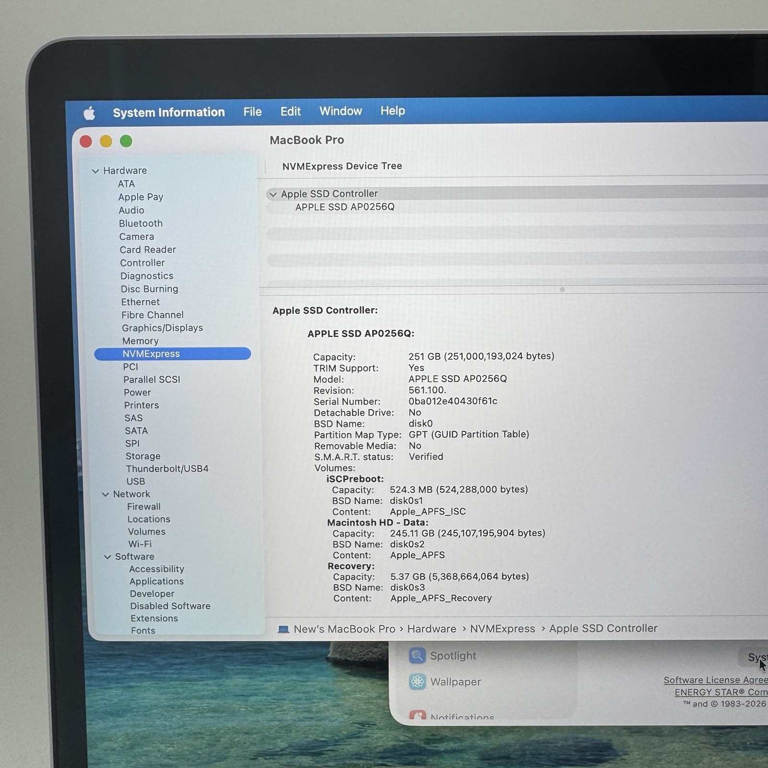The image size is (768, 768).
Task: Click New's MacBook Pro in path bar
Action: (x=344, y=629)
